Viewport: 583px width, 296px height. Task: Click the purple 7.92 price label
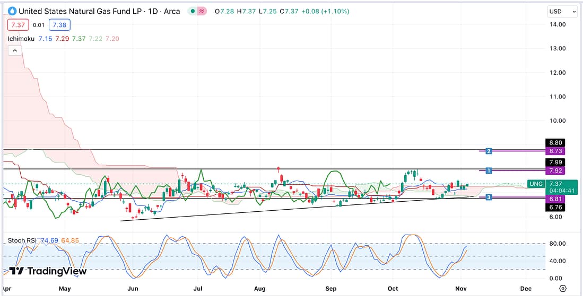point(560,171)
